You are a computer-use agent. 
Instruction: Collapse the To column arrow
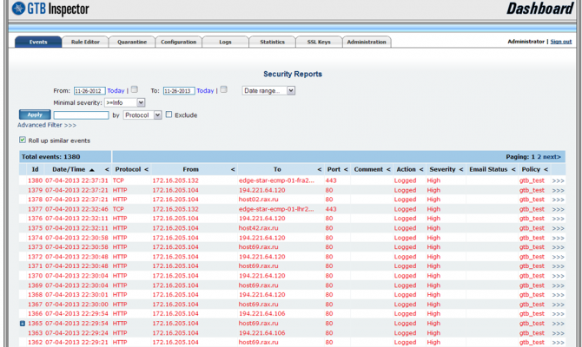tap(319, 170)
